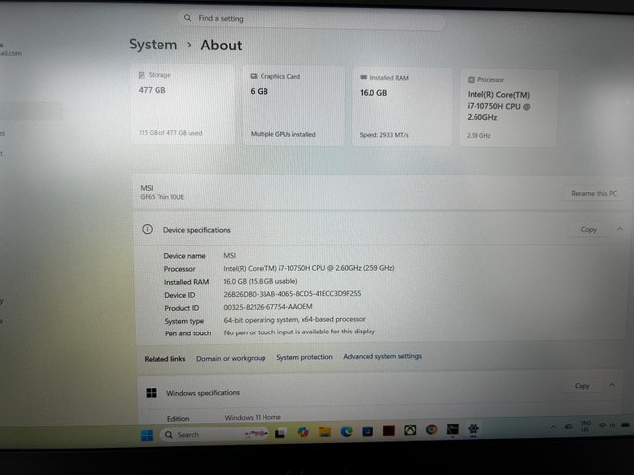Open Microsoft Store from the taskbar
The width and height of the screenshot is (634, 475).
368,431
